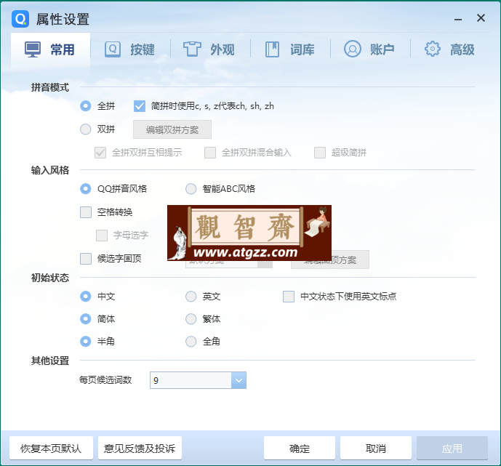The height and width of the screenshot is (466, 501).
Task: Click the user avatar icon of 账户
Action: (353, 49)
